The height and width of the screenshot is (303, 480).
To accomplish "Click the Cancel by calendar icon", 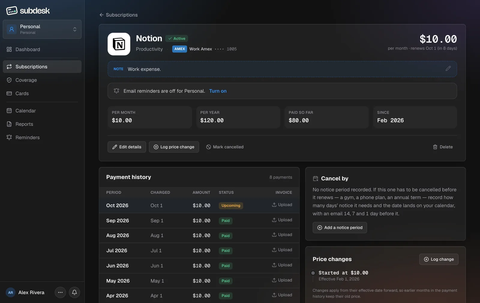I will 316,178.
